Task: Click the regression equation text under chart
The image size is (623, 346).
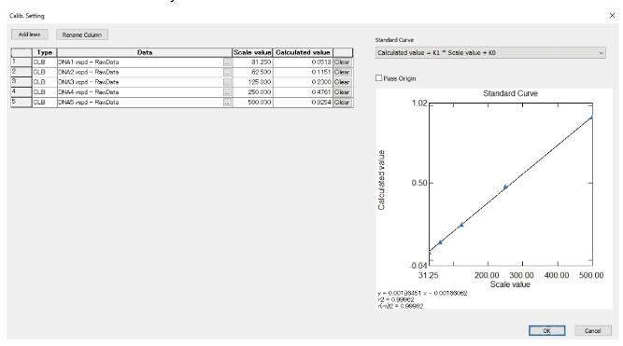Action: point(422,293)
